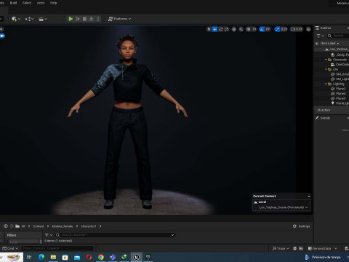The image size is (349, 262).
Task: Select the Plane4 actor in Outliner
Action: coord(338,94)
